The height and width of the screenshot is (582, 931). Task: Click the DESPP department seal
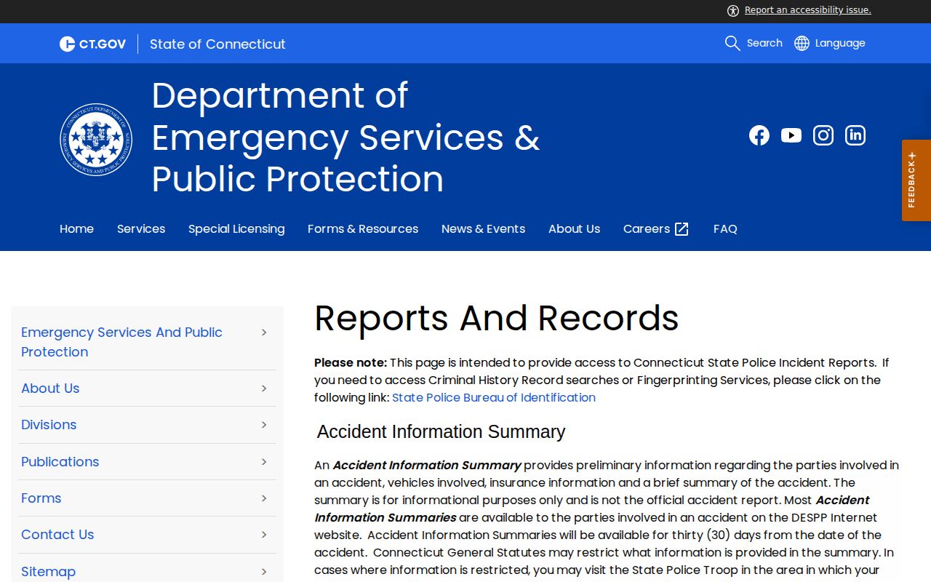[x=96, y=139]
